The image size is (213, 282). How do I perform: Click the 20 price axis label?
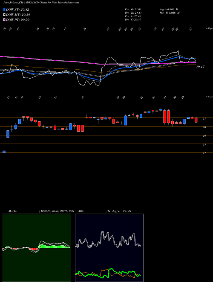(x=204, y=127)
